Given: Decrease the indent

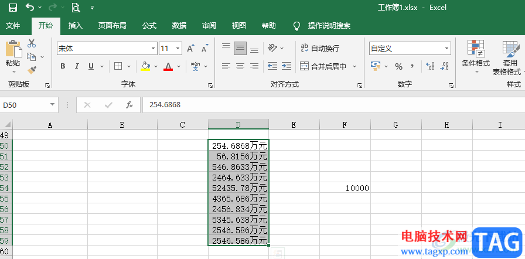Looking at the screenshot, I should (272, 66).
